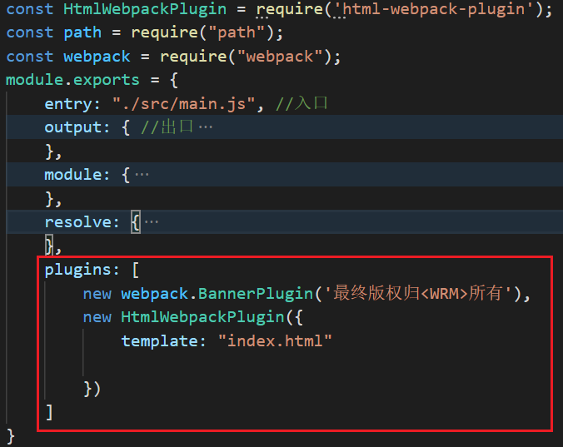This screenshot has height=447, width=563.
Task: Click the resolve key
Action: (77, 222)
